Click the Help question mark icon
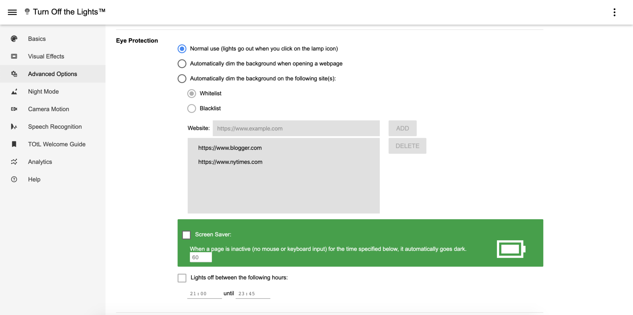 14,179
